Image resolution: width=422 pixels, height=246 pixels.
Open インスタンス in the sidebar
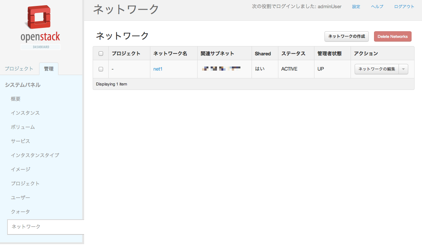(x=25, y=113)
